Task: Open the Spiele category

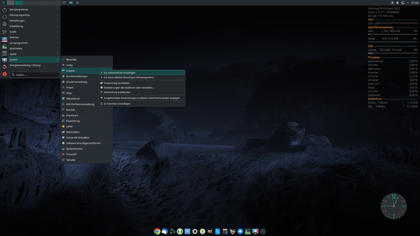Action: click(34, 54)
